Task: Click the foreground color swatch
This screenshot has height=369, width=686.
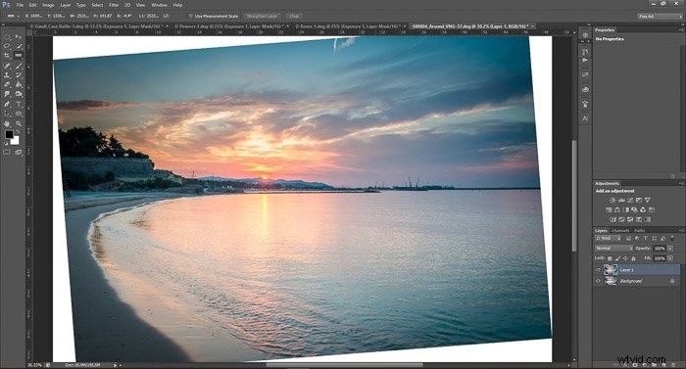Action: click(9, 134)
